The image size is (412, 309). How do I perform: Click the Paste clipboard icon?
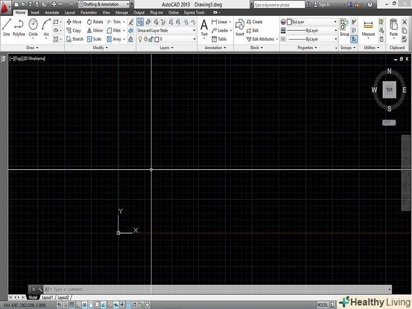pos(393,27)
